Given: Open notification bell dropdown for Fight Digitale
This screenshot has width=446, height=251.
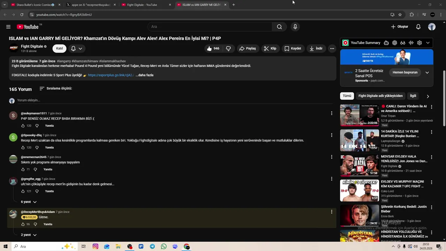Looking at the screenshot, I should [x=77, y=48].
